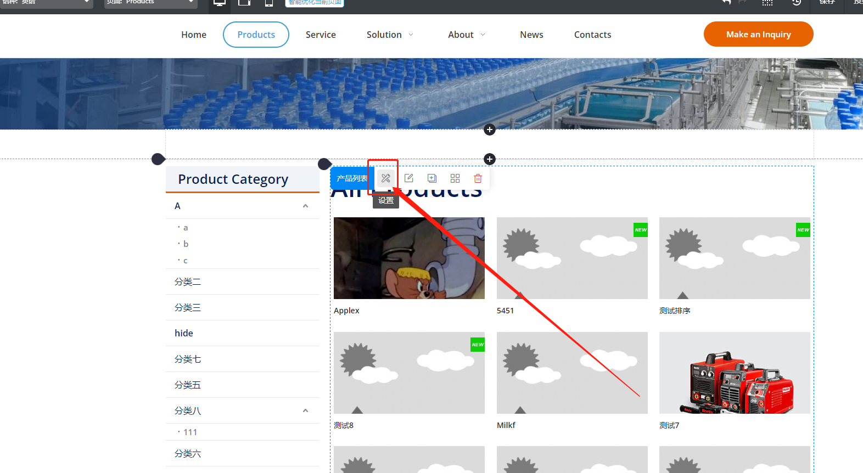Open the page selector dropdown showing Products
The image size is (863, 473).
(150, 3)
